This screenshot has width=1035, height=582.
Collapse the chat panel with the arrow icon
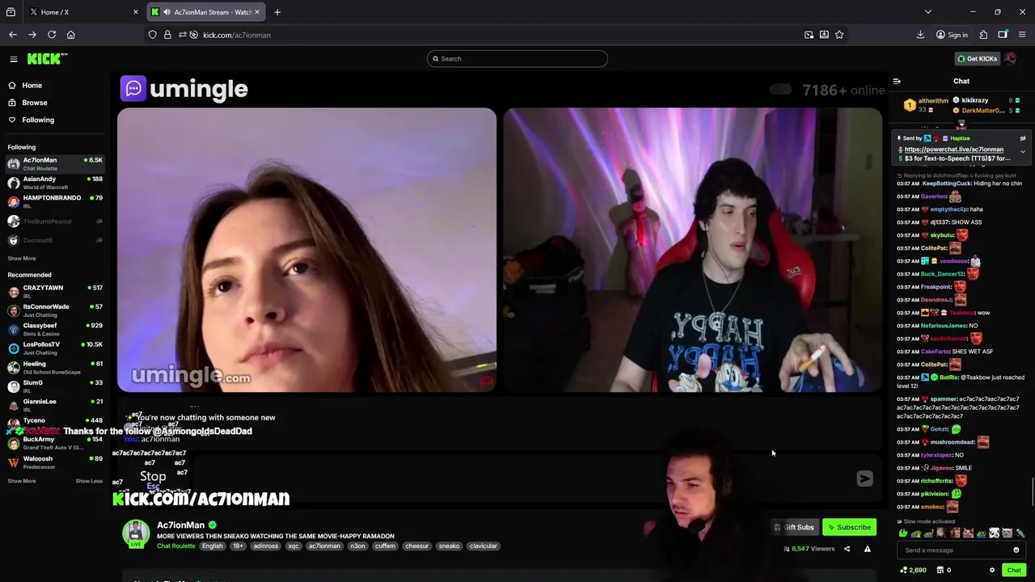pyautogui.click(x=897, y=81)
